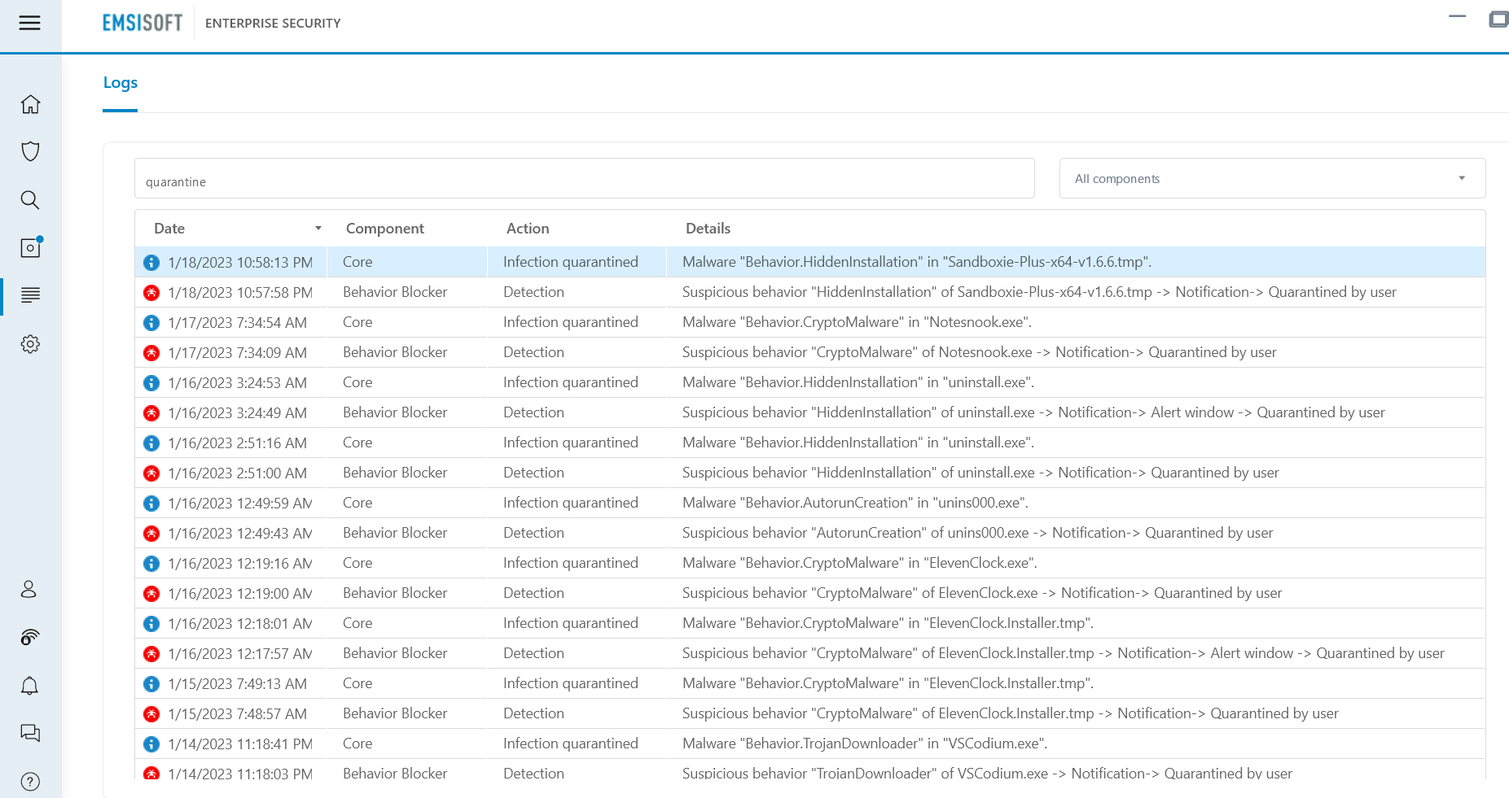Open the chat support icon

click(x=30, y=733)
